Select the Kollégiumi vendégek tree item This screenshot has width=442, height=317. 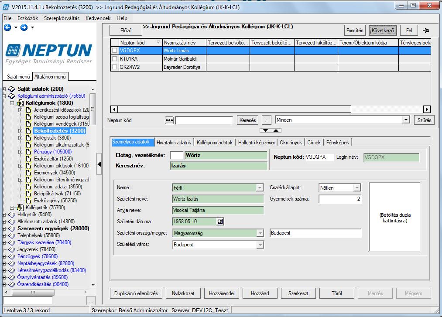click(x=61, y=124)
